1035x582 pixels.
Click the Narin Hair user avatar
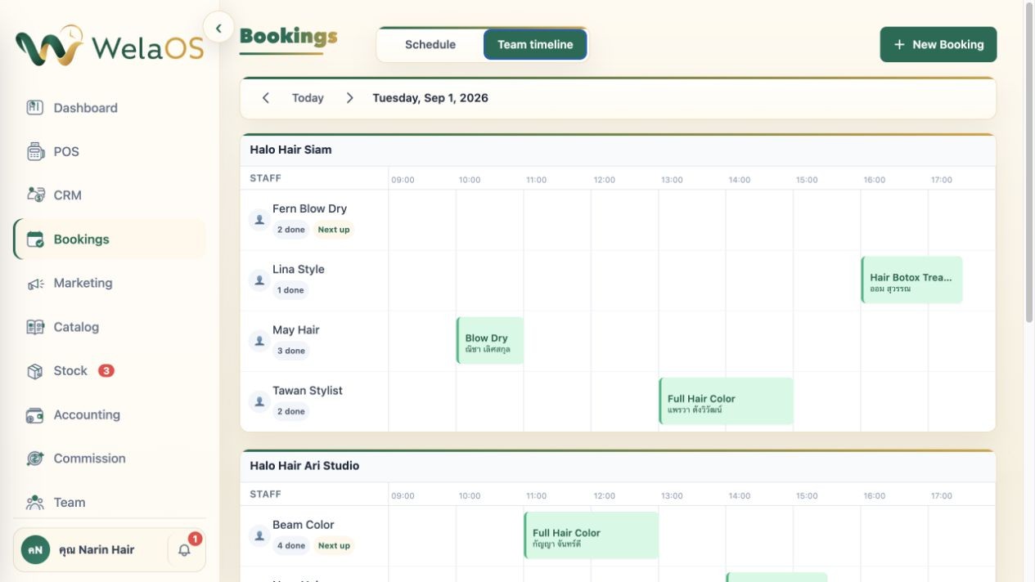coord(35,550)
